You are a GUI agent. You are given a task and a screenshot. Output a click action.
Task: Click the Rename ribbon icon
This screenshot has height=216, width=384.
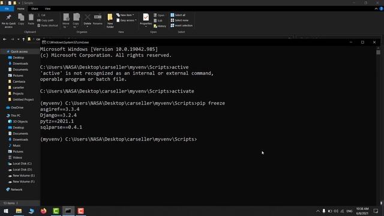click(x=98, y=19)
